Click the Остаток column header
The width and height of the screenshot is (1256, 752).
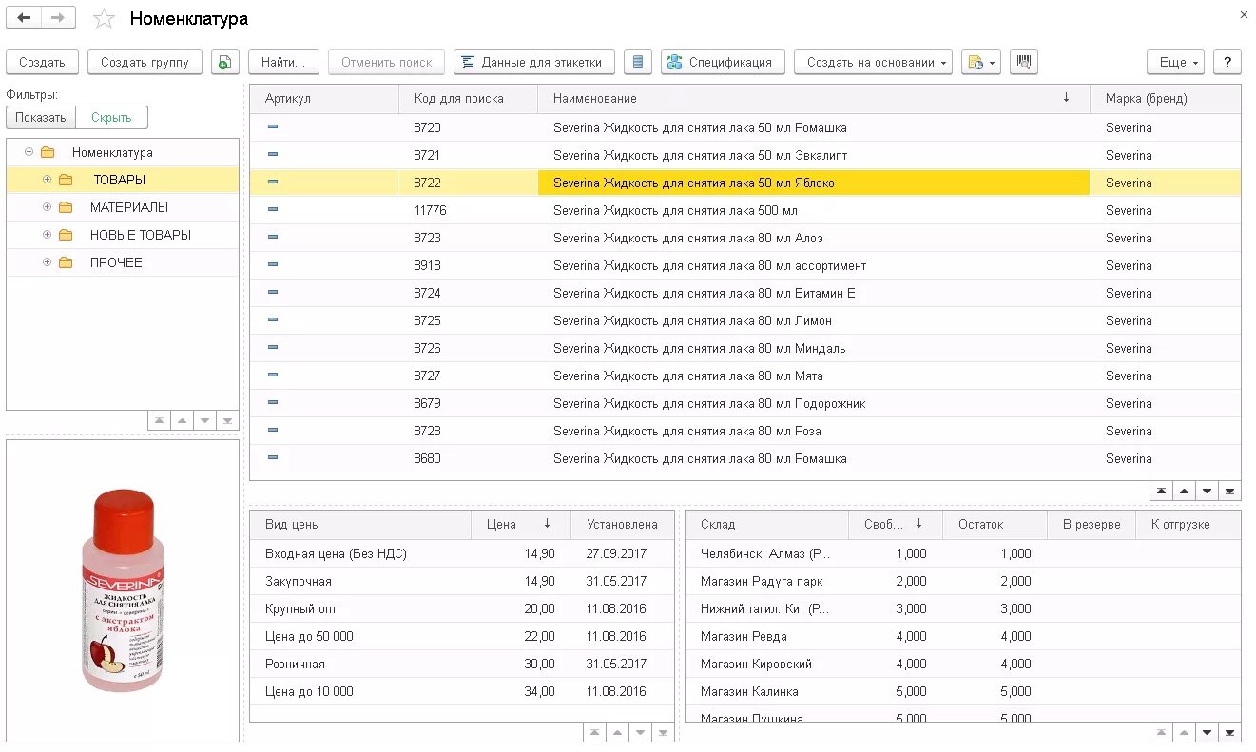point(995,525)
